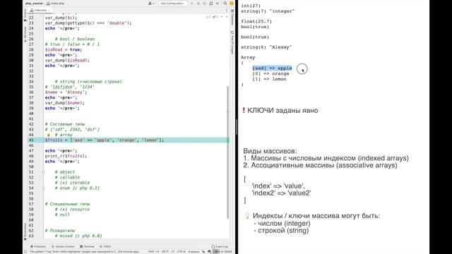Click the status bar notification message
The height and width of the screenshot is (254, 452).
[84, 252]
